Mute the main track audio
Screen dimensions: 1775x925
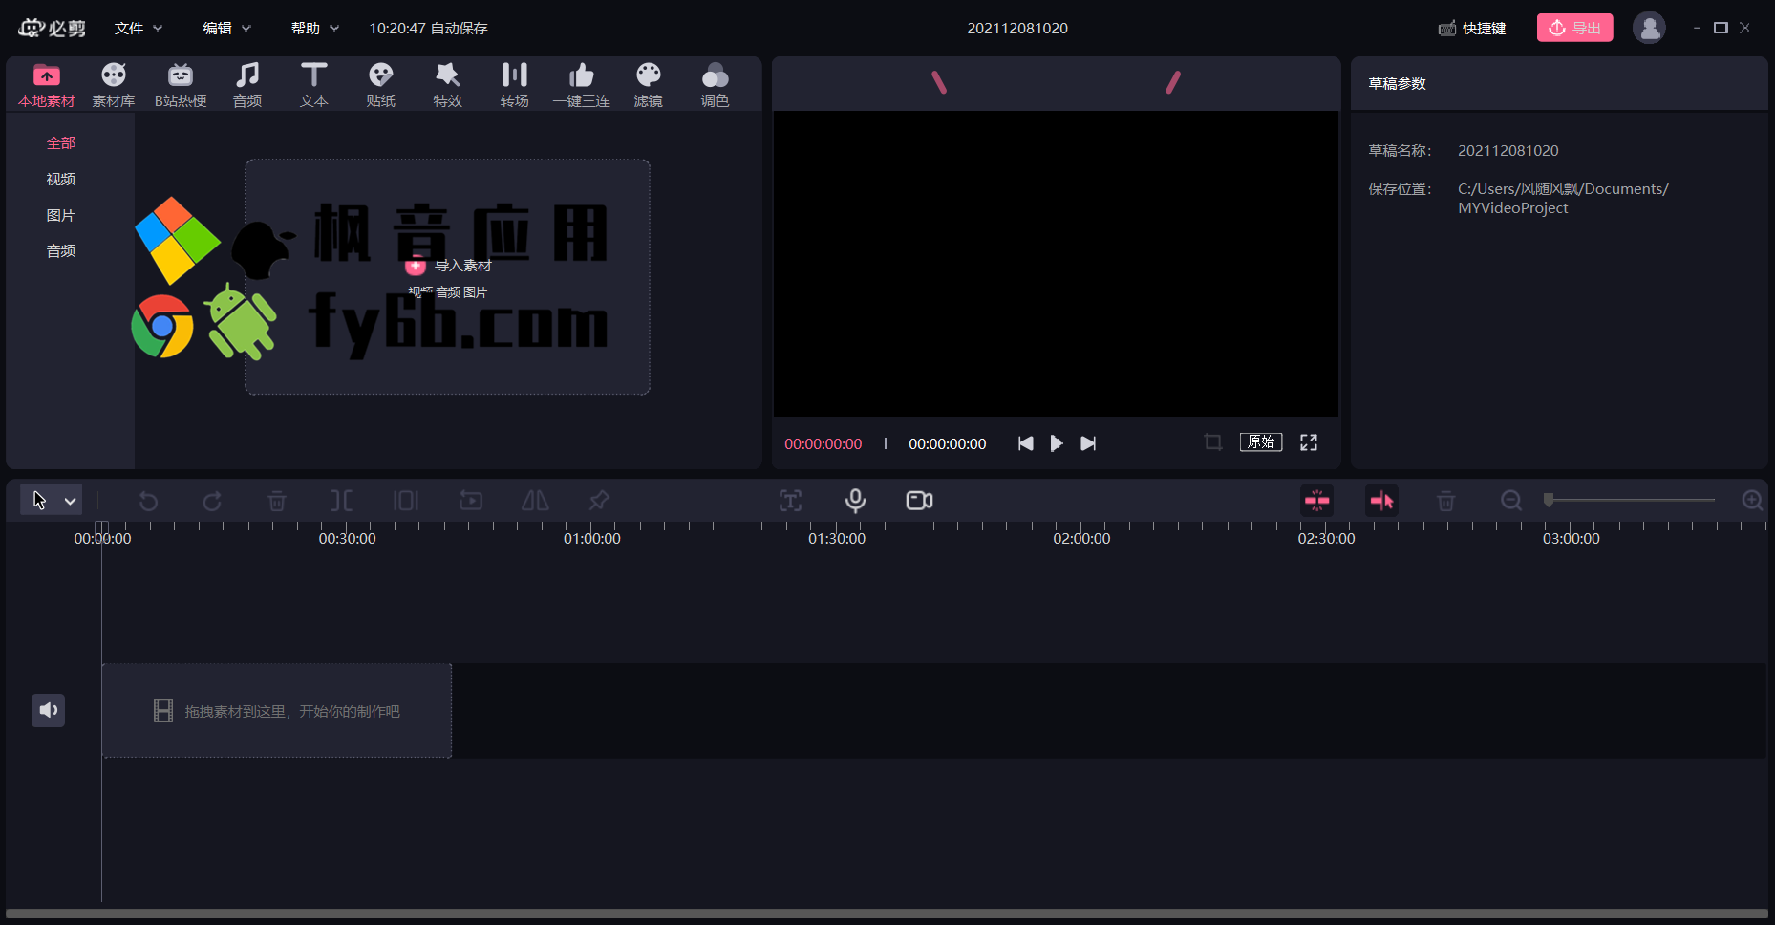pos(48,710)
